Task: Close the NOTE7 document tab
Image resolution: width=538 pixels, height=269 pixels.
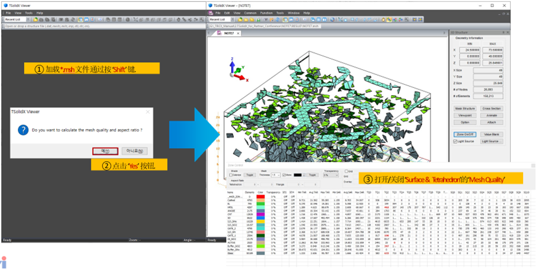Action: tap(238, 33)
